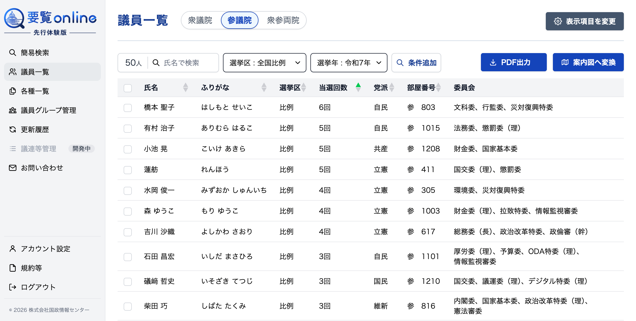The width and height of the screenshot is (636, 321).
Task: Check the checkbox next to 橋本 聖子
Action: click(x=128, y=107)
